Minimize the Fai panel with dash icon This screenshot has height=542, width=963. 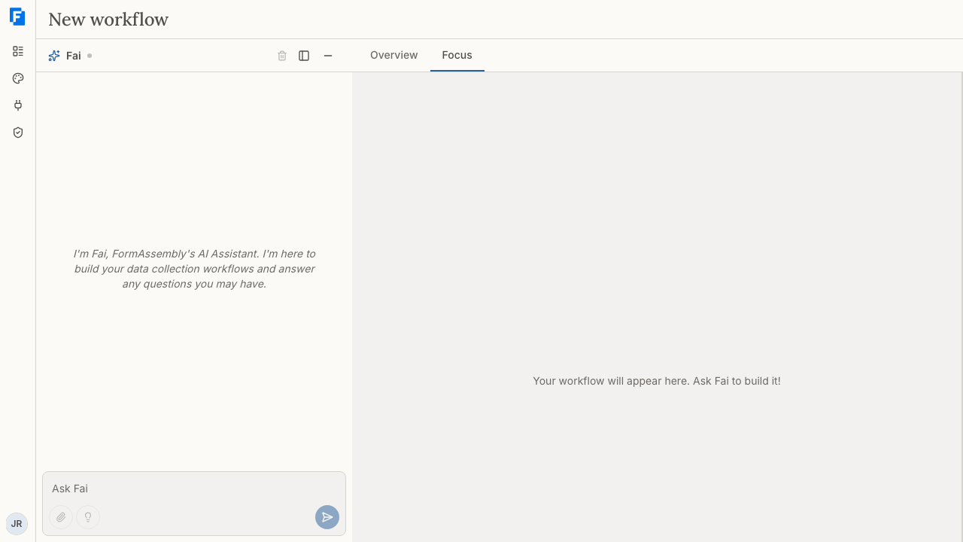pyautogui.click(x=328, y=56)
